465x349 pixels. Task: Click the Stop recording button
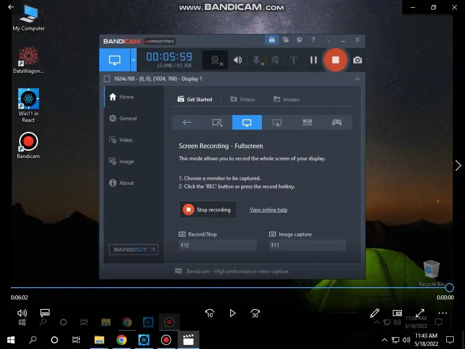[208, 209]
